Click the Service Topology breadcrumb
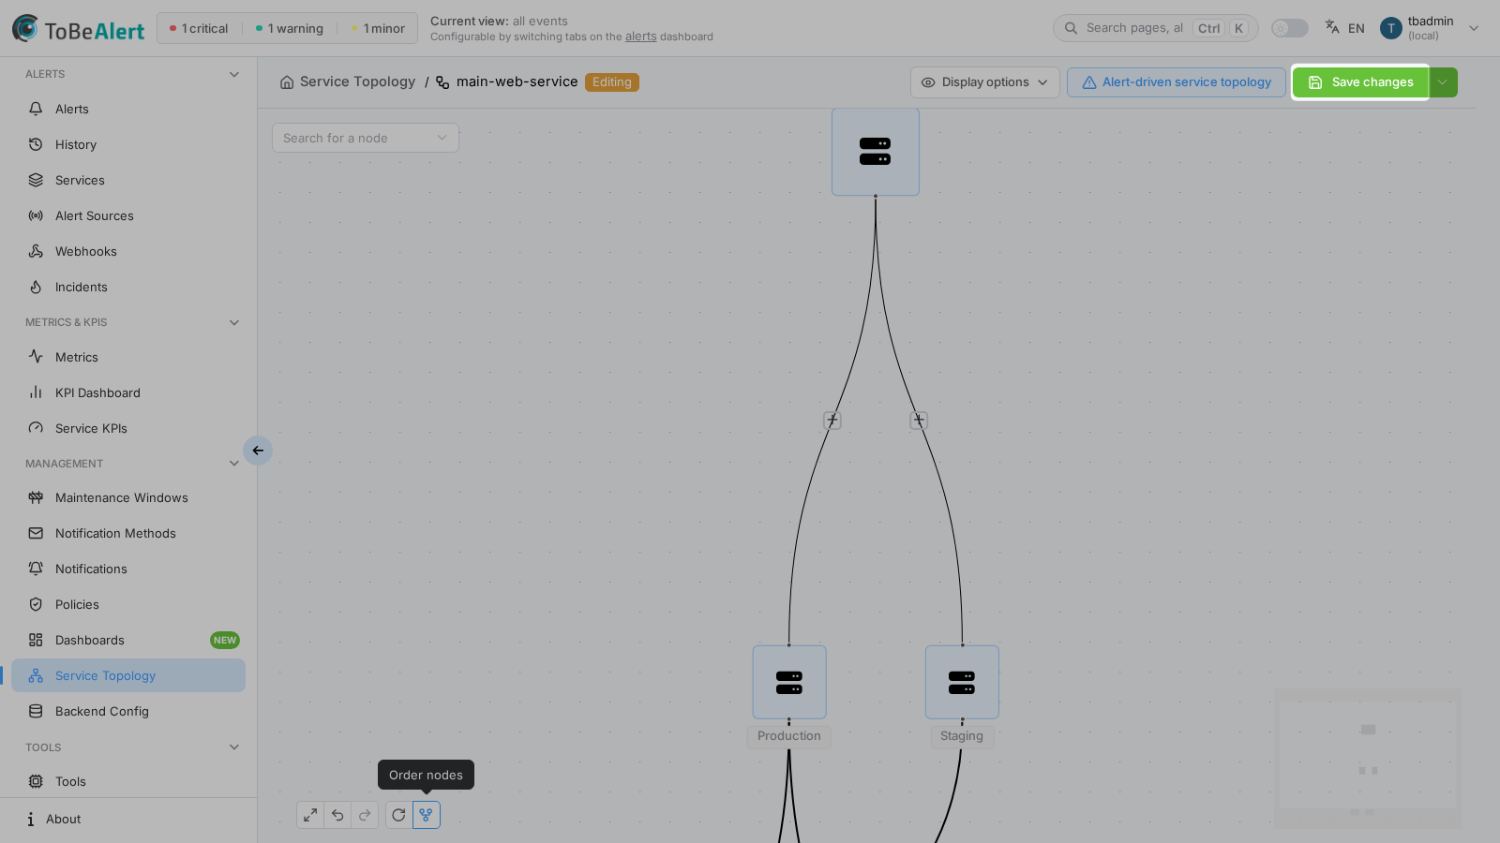This screenshot has width=1500, height=843. click(x=357, y=82)
